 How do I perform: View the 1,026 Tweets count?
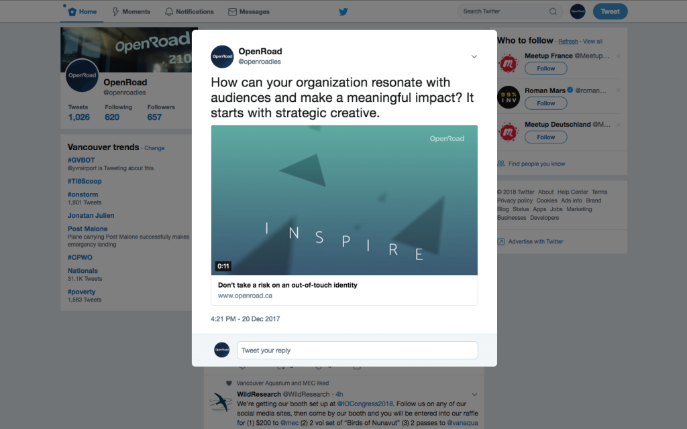(79, 113)
